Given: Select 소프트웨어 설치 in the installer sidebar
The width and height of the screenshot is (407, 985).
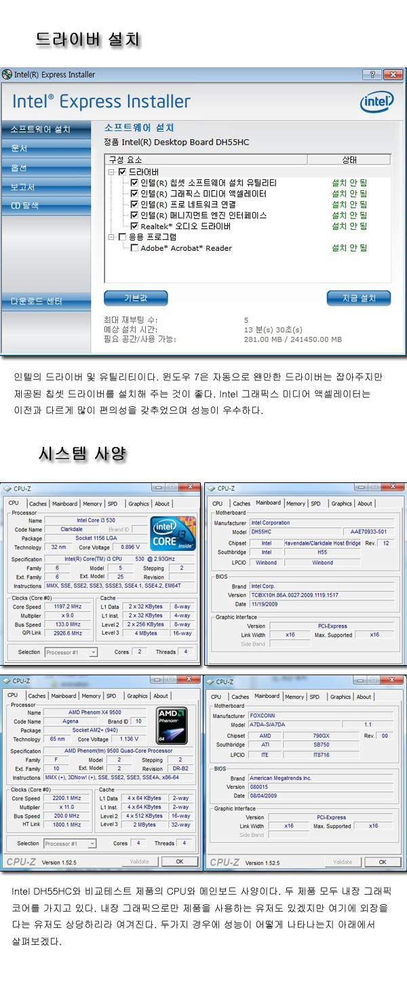Looking at the screenshot, I should 45,129.
